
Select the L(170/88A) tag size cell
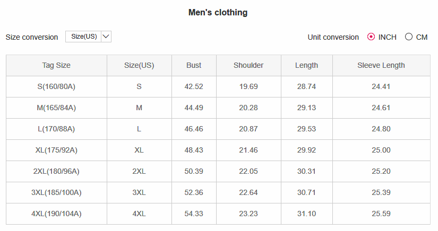click(56, 129)
